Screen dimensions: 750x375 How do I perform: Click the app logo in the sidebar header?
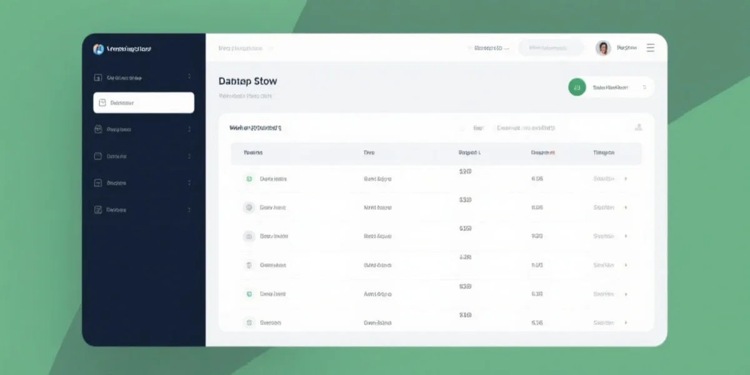[98, 49]
